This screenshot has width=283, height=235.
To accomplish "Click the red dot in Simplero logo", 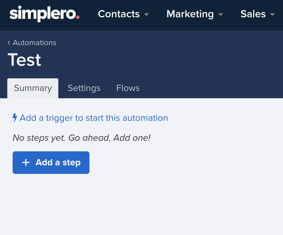I will click(78, 17).
